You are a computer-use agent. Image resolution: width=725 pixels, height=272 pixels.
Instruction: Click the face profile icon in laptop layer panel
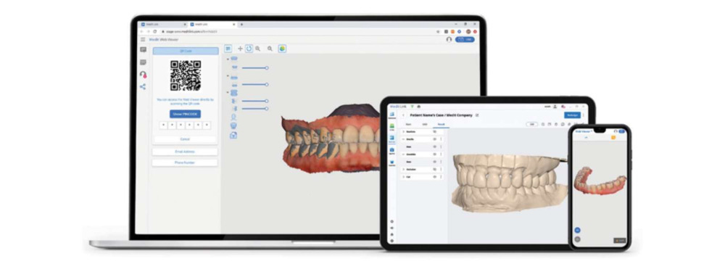coord(233,117)
